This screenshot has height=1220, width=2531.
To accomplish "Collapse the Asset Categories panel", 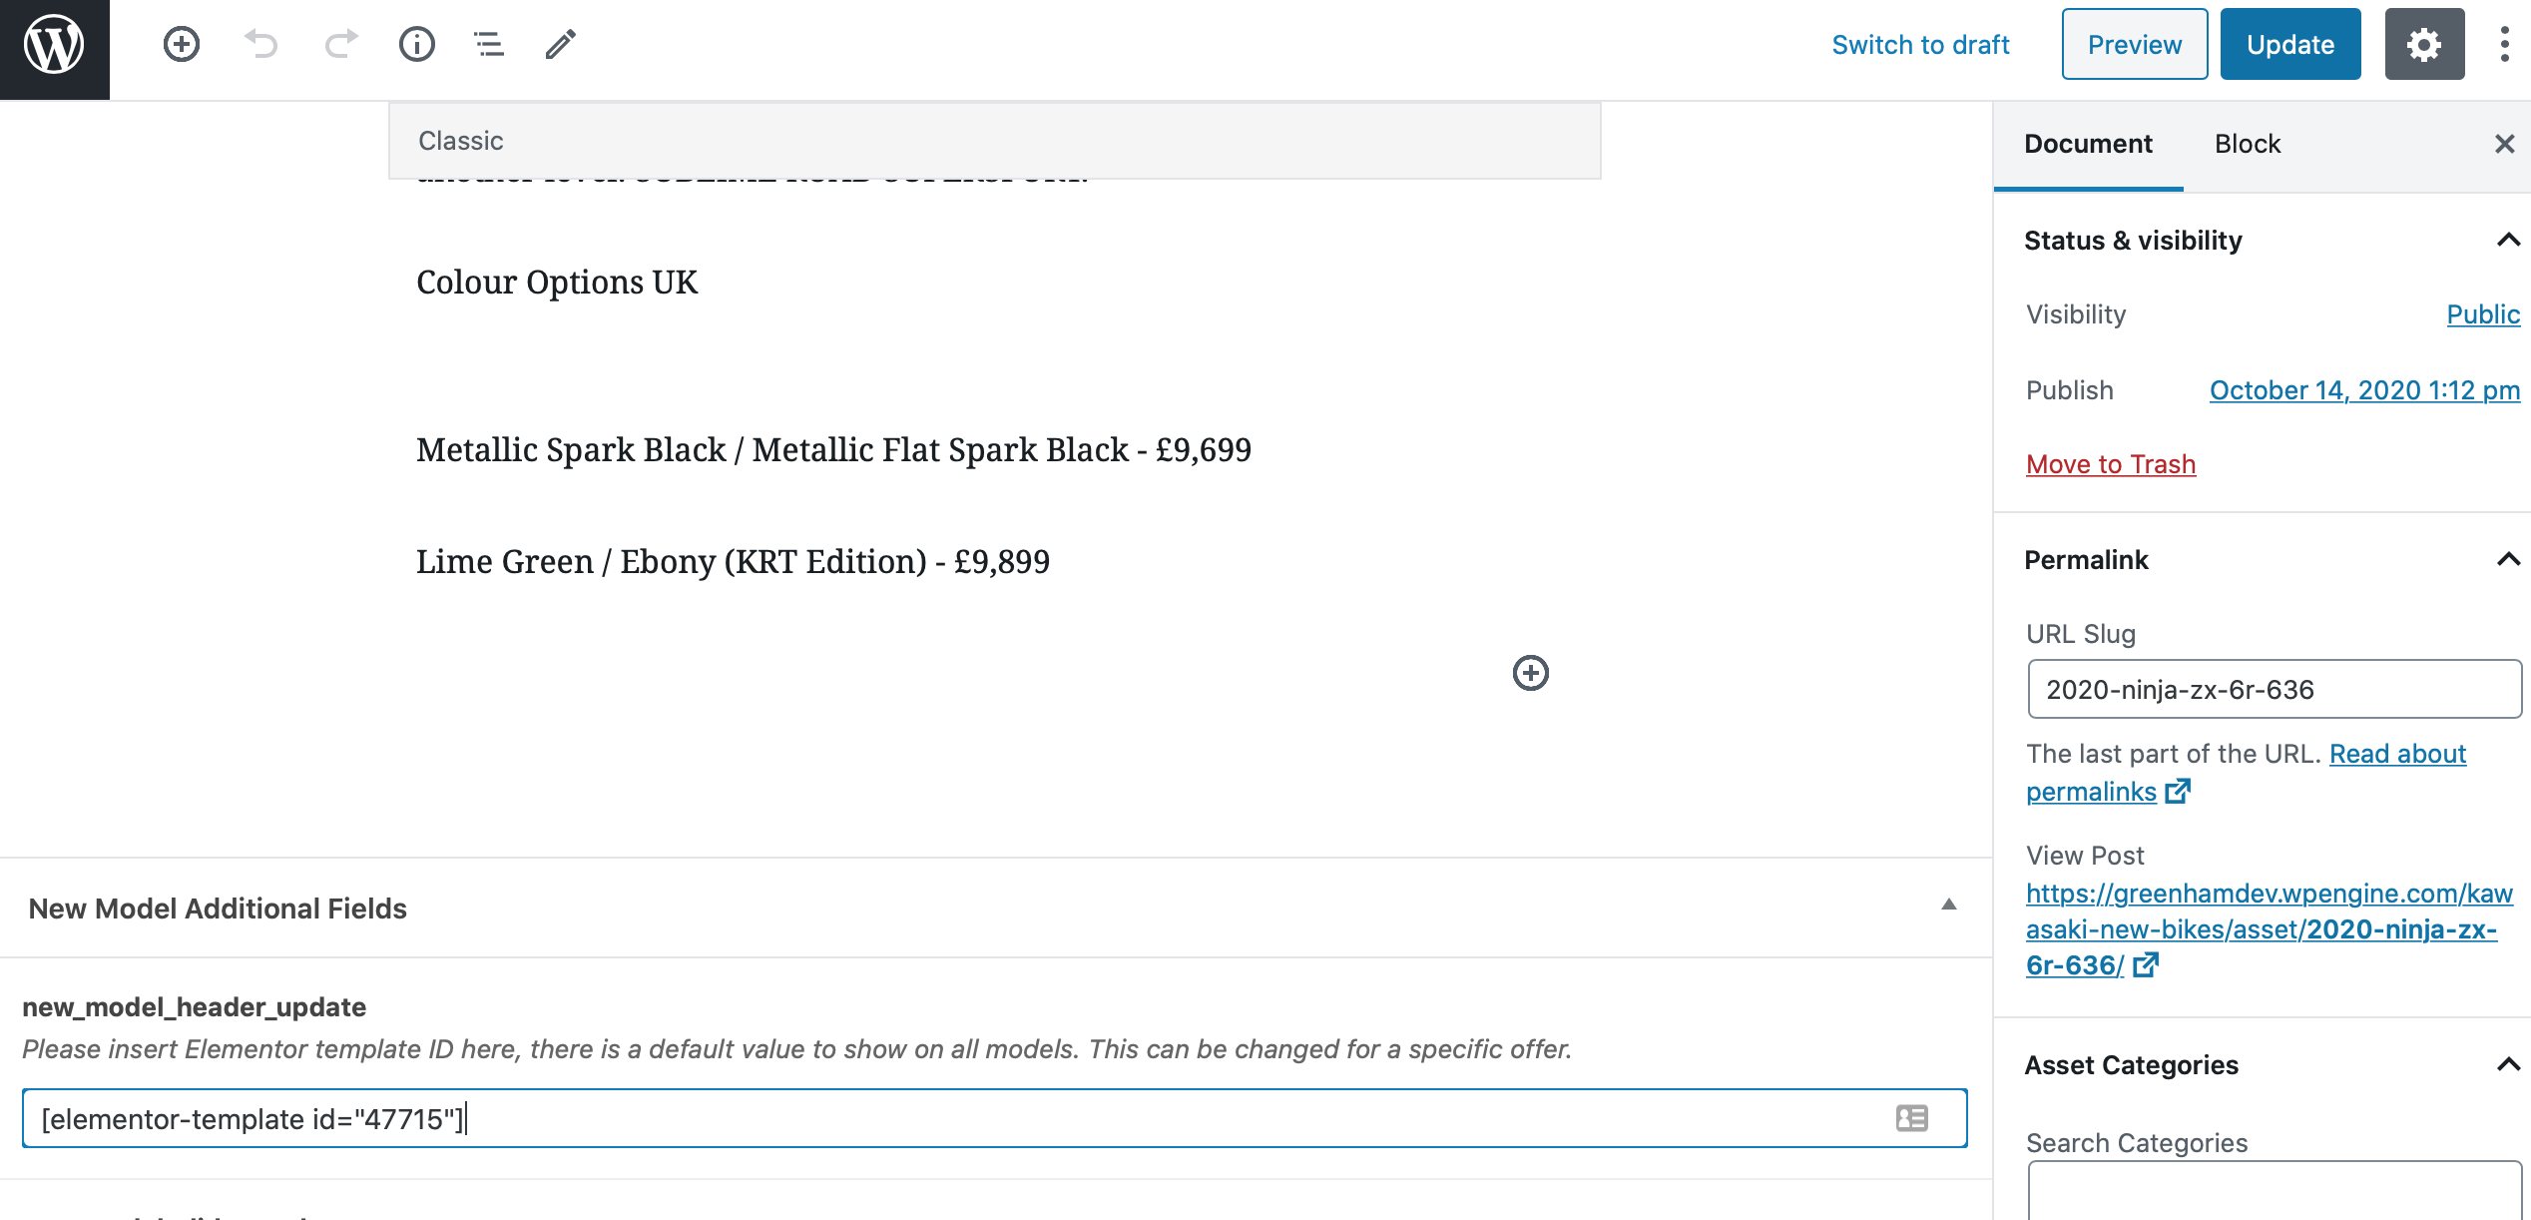I will 2508,1065.
